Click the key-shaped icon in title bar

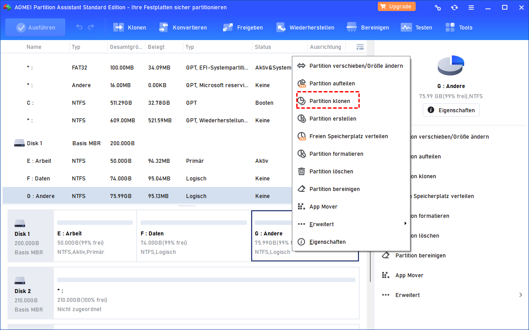(x=438, y=7)
